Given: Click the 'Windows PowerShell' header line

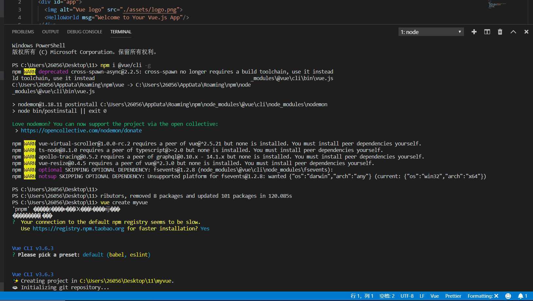Looking at the screenshot, I should [39, 45].
